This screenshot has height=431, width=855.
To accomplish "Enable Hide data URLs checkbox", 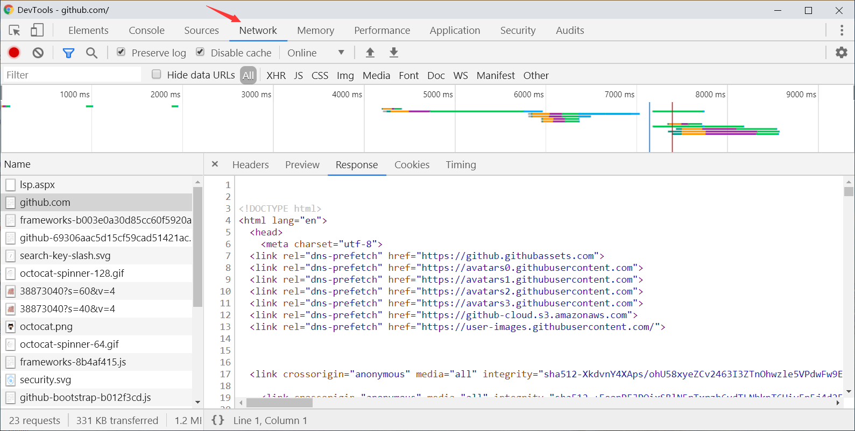I will click(157, 75).
